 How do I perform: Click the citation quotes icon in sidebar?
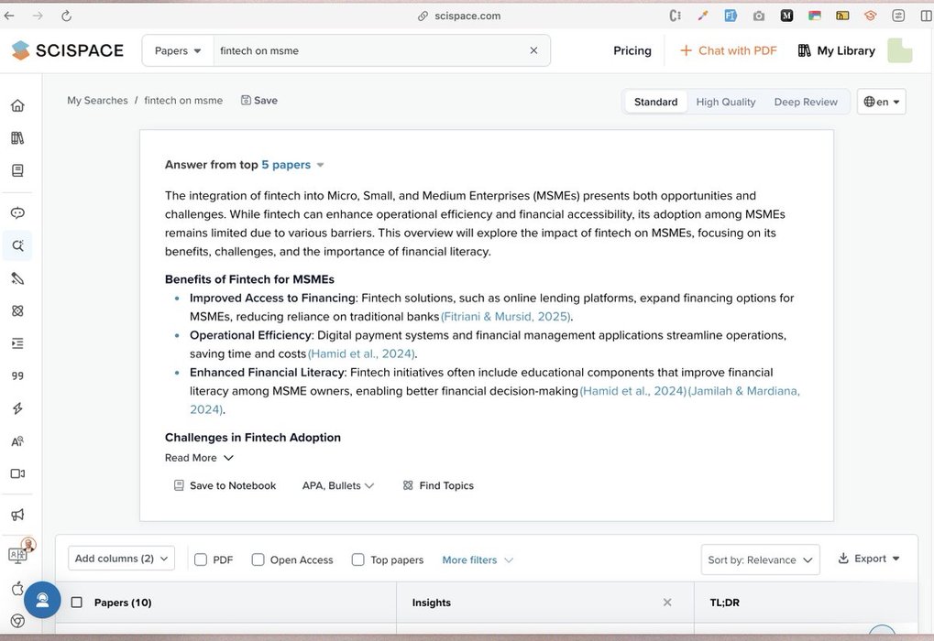[17, 375]
